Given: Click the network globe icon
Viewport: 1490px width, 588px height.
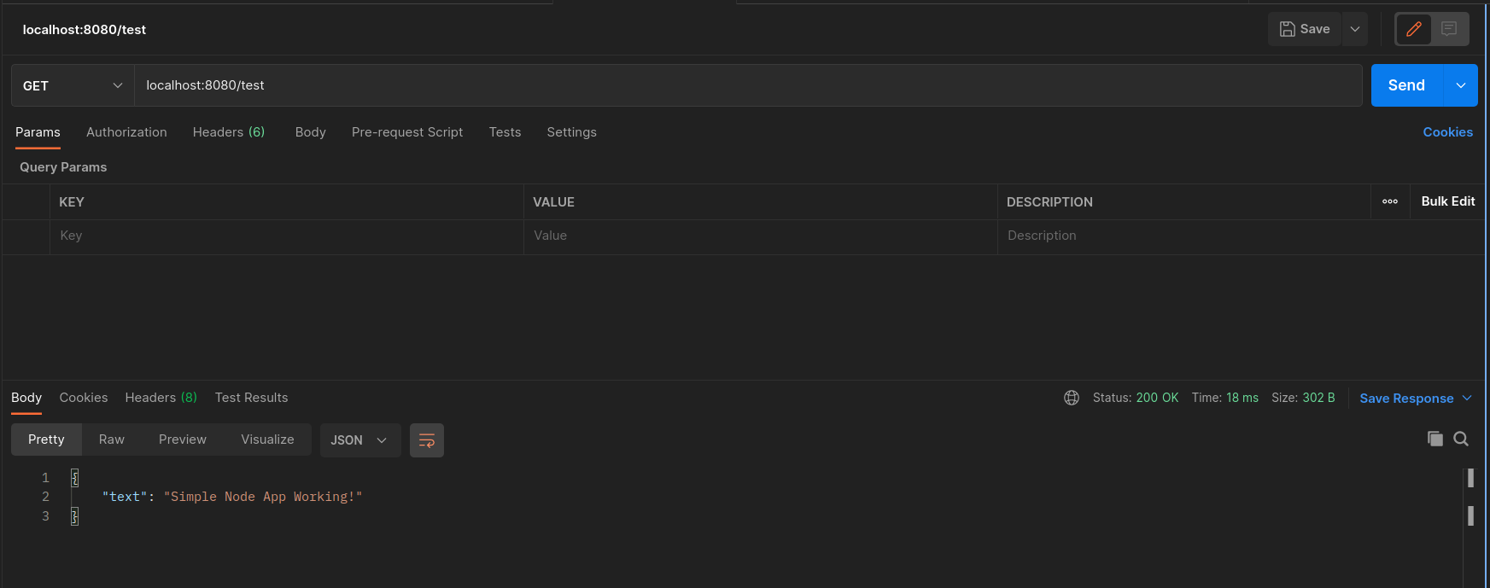Looking at the screenshot, I should [1071, 398].
